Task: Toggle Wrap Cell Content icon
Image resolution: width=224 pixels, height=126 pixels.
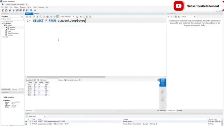Action: coord(80,80)
